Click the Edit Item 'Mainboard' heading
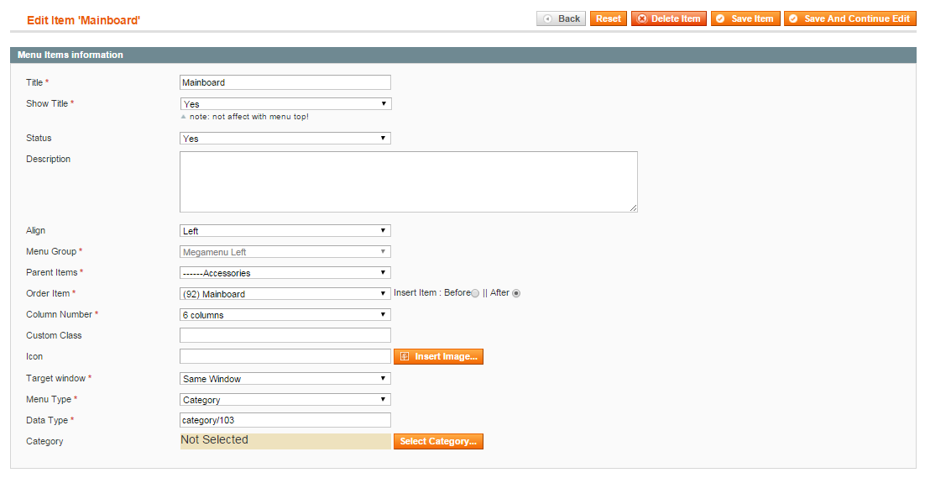Screen dimensions: 925x478 [x=84, y=20]
